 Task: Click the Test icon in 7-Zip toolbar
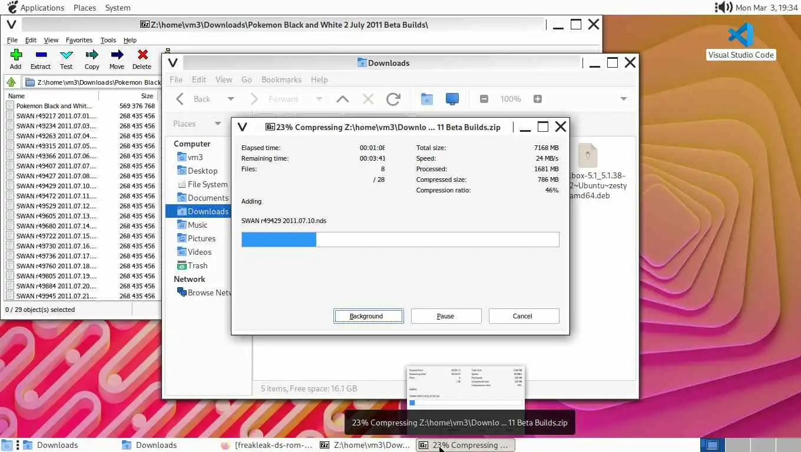click(67, 55)
